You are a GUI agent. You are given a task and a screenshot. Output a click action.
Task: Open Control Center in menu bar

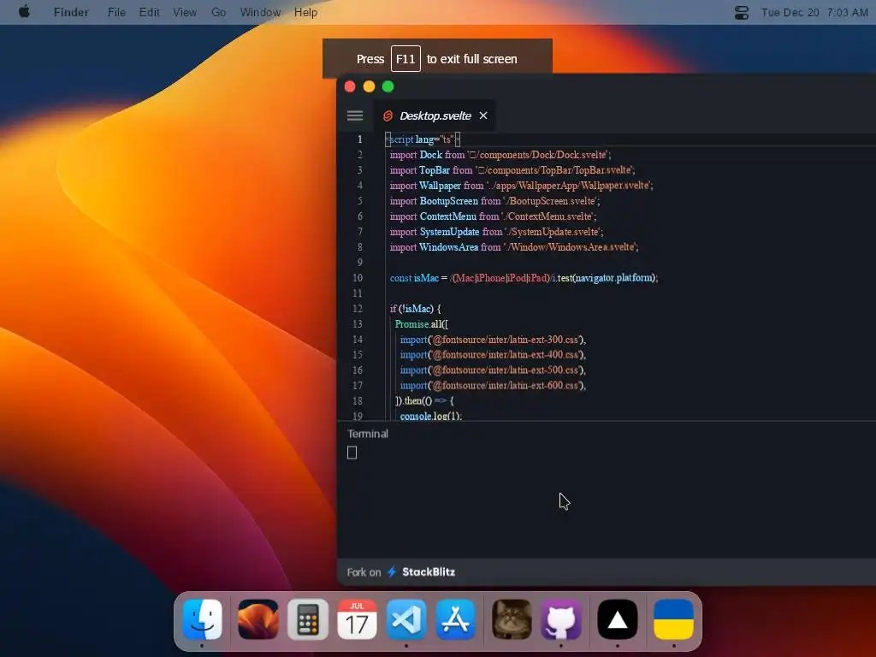(x=742, y=12)
